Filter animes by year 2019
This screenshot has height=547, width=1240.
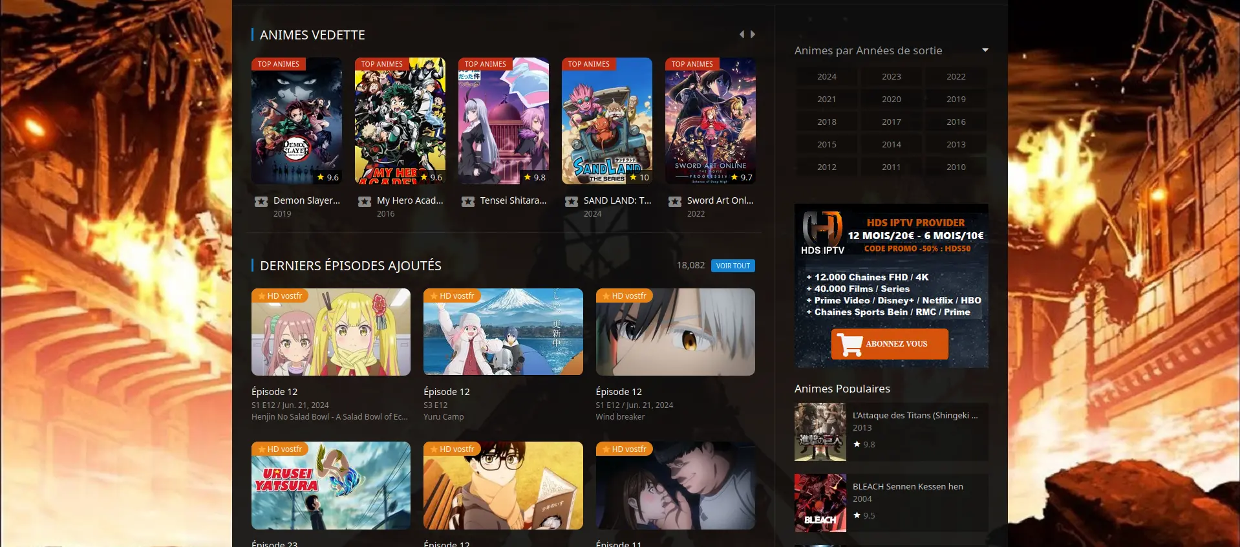tap(956, 99)
